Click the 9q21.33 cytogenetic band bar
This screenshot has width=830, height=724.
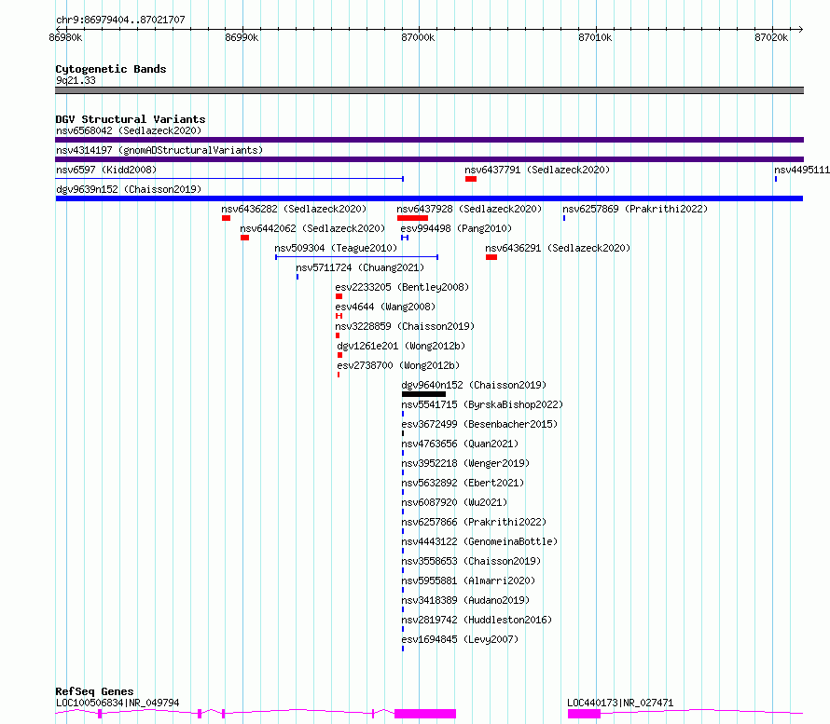tap(429, 90)
